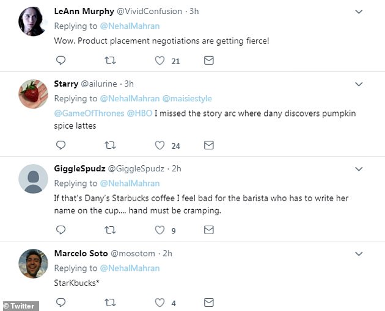Reply to Starry's pumpkin spice tweet

pos(61,145)
